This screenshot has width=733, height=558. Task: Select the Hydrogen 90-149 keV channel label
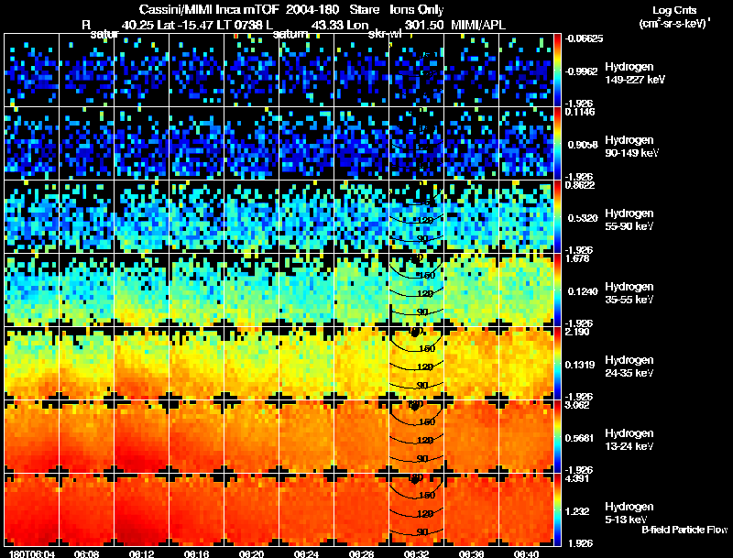(631, 147)
